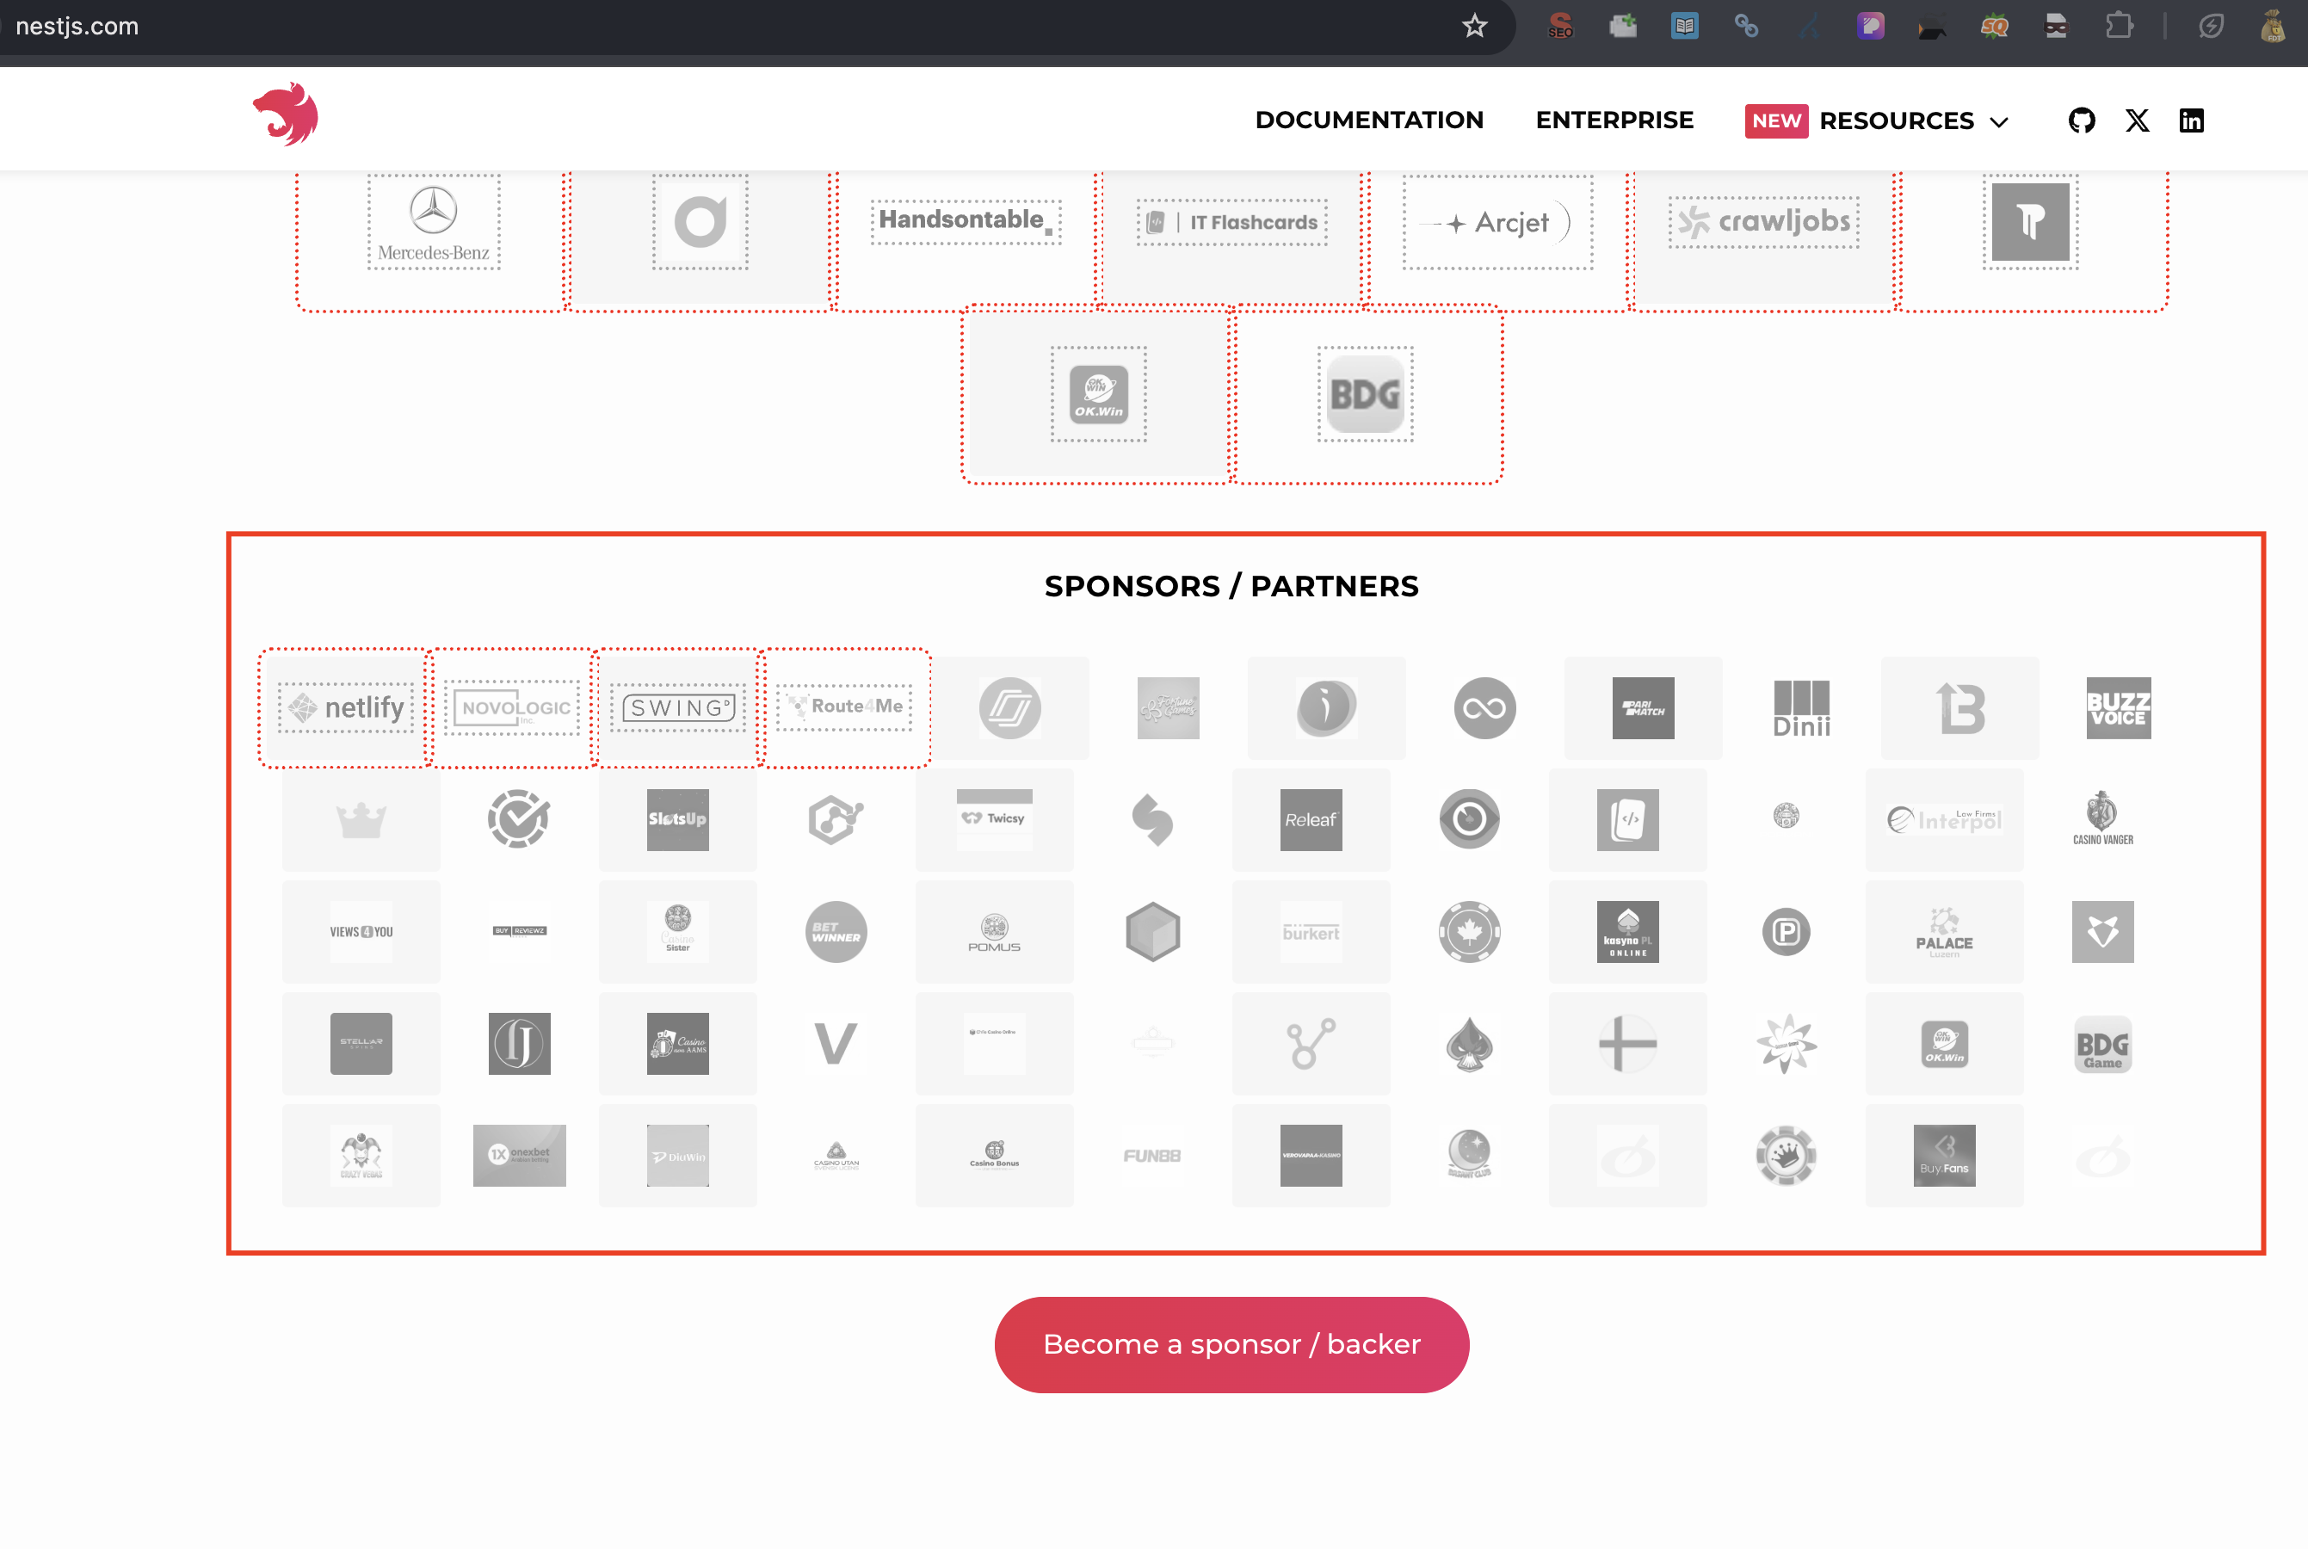The height and width of the screenshot is (1549, 2308).
Task: Click the Casino Utan sponsor logo
Action: [x=836, y=1155]
